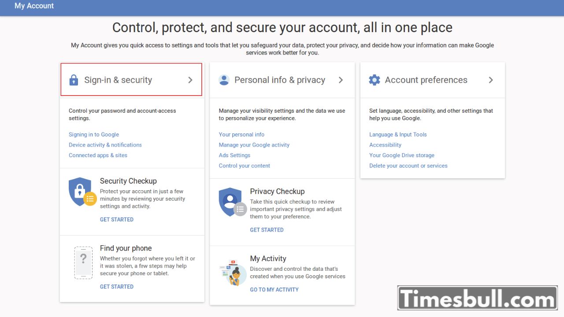The image size is (564, 317).
Task: Open Device activity & notifications link
Action: tap(105, 145)
